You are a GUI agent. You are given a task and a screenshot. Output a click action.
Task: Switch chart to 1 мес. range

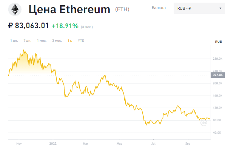pos(42,40)
